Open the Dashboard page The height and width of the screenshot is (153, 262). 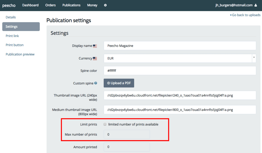point(30,5)
